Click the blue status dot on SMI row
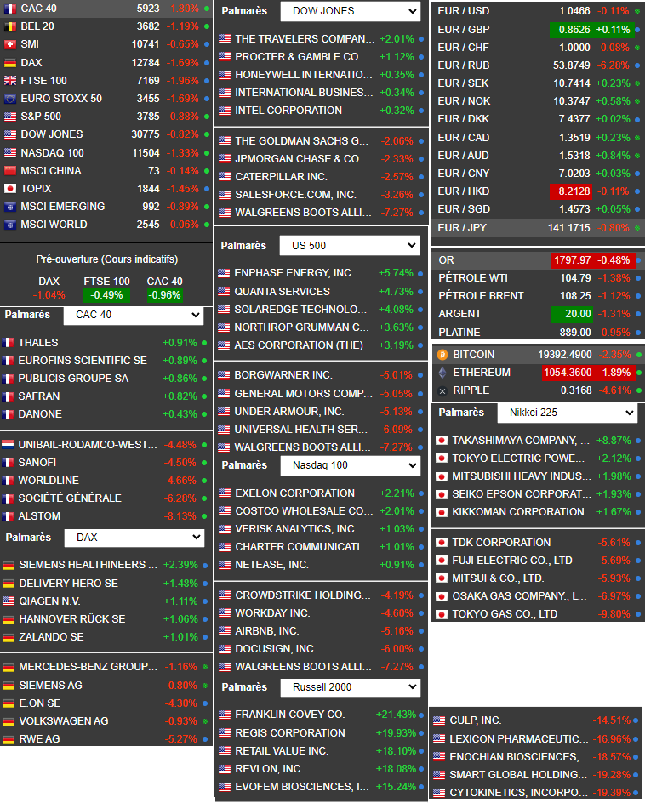 (x=207, y=44)
